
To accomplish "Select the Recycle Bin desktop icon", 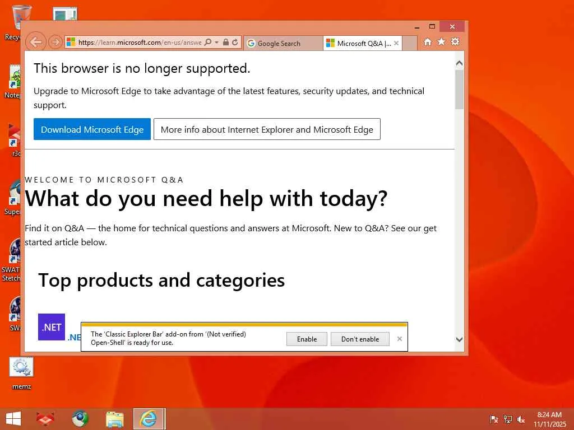I will [x=13, y=22].
